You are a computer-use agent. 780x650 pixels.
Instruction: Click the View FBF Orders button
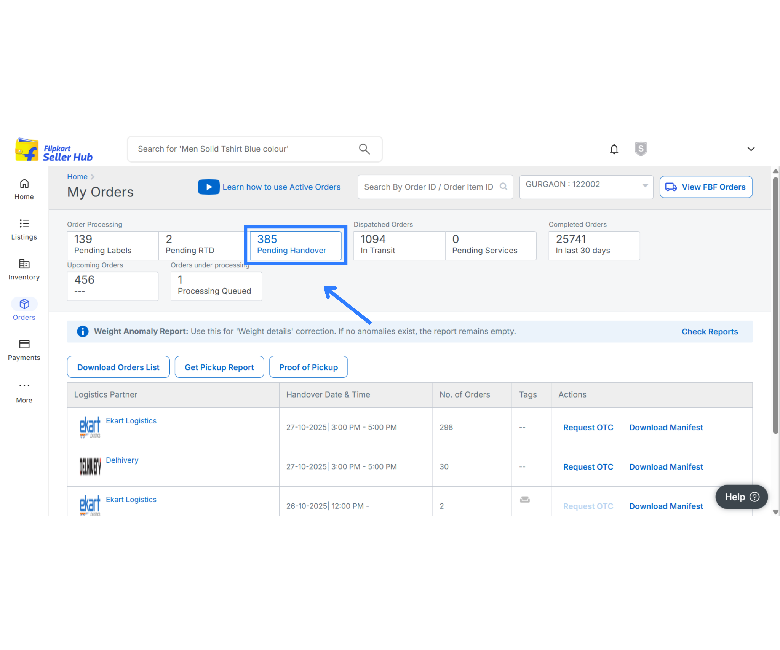(706, 187)
